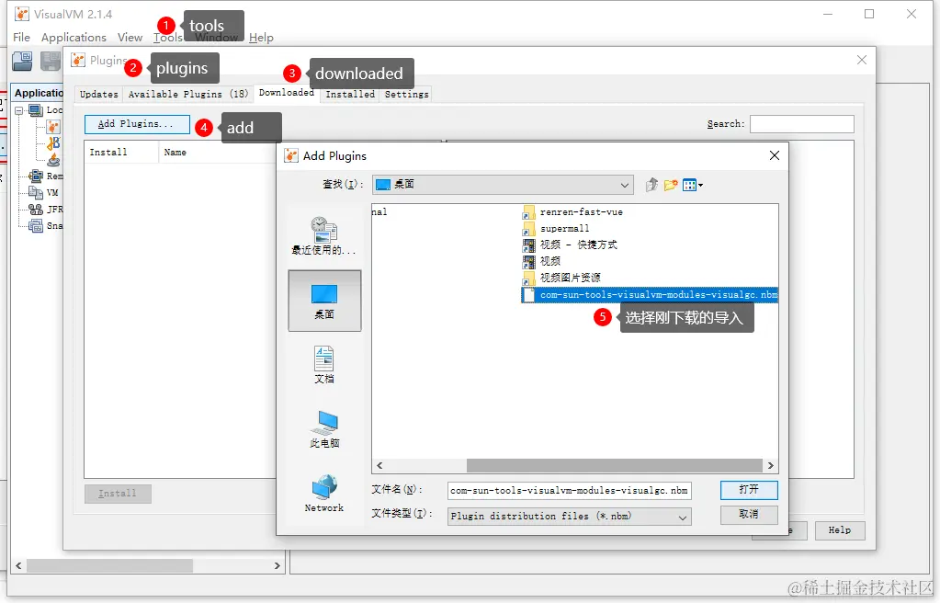Select the Remote tree node

tap(46, 176)
